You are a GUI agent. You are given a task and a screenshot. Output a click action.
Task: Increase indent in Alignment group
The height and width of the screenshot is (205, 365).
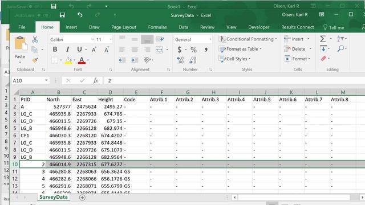135,60
